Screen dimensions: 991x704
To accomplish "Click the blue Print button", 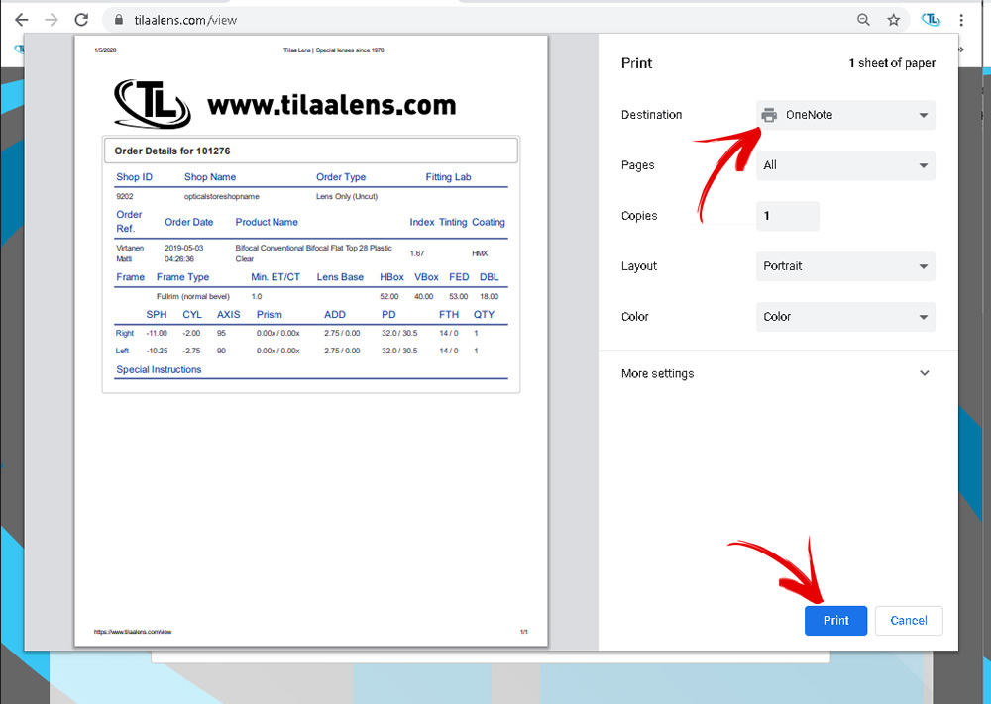I will [835, 621].
